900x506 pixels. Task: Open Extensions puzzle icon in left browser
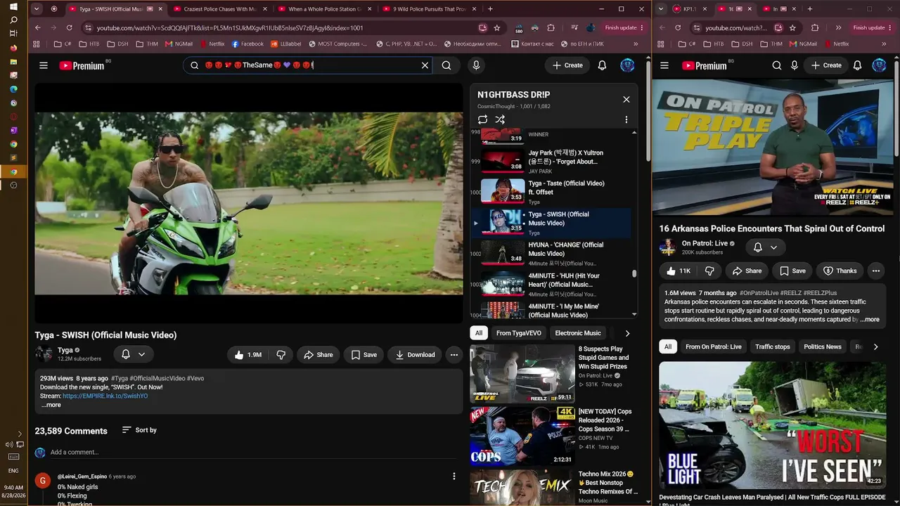tap(551, 28)
